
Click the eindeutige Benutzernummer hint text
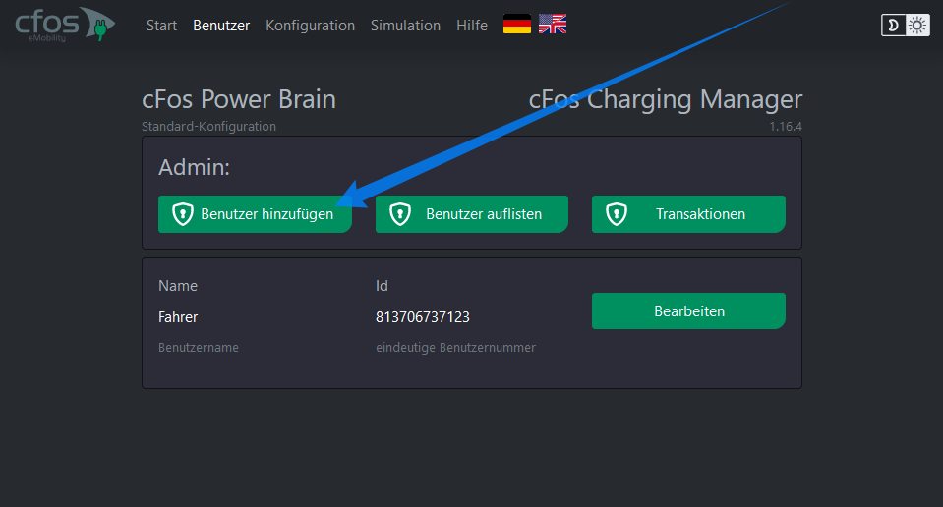[x=455, y=348]
